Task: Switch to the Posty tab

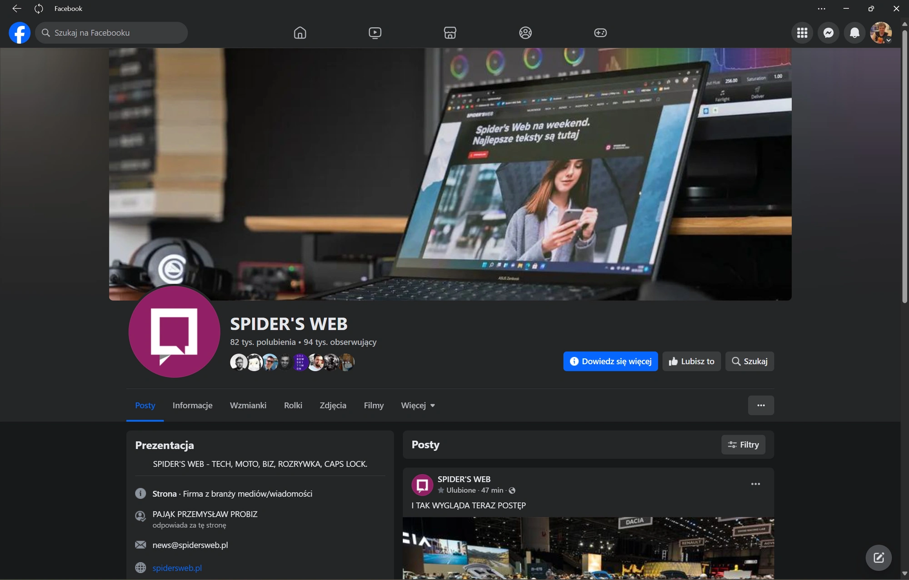Action: (x=145, y=405)
